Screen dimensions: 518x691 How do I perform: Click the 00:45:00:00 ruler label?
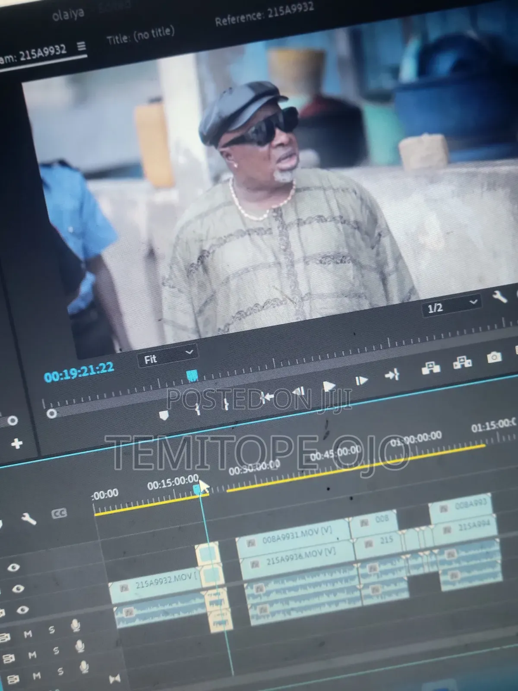tap(335, 452)
